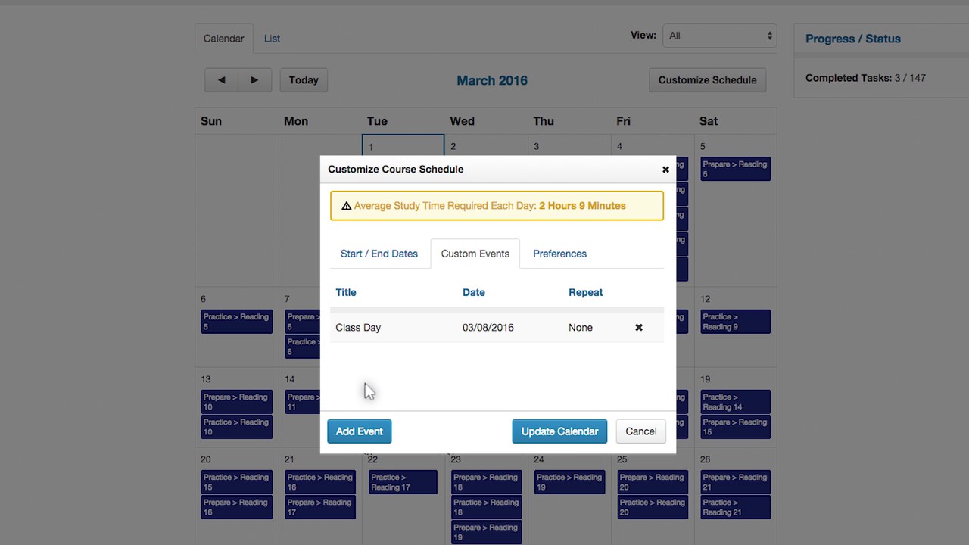
Task: Select the Calendar view tab
Action: pyautogui.click(x=223, y=39)
